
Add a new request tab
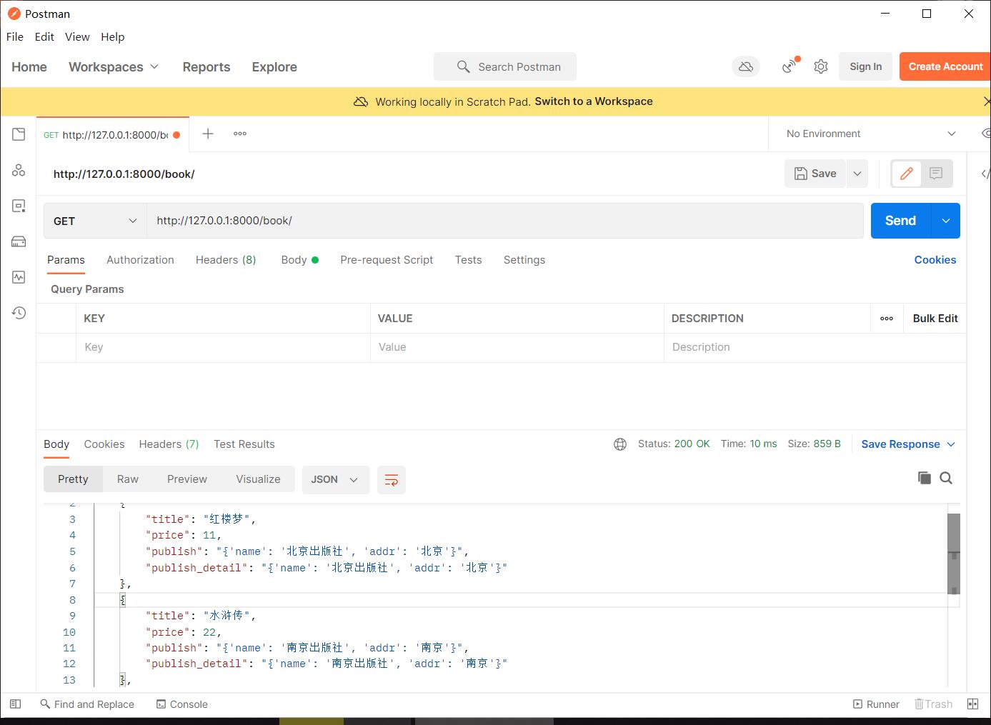(208, 134)
